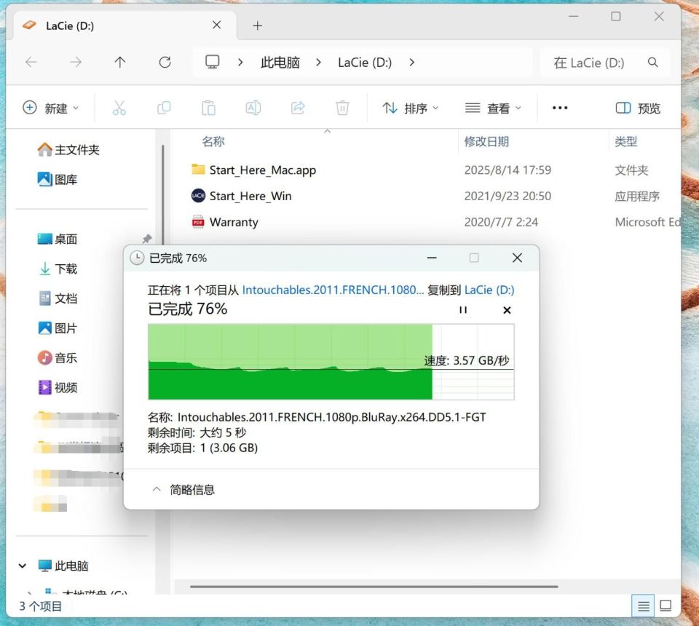Cancel the copy with the small X
699x626 pixels.
pyautogui.click(x=507, y=310)
